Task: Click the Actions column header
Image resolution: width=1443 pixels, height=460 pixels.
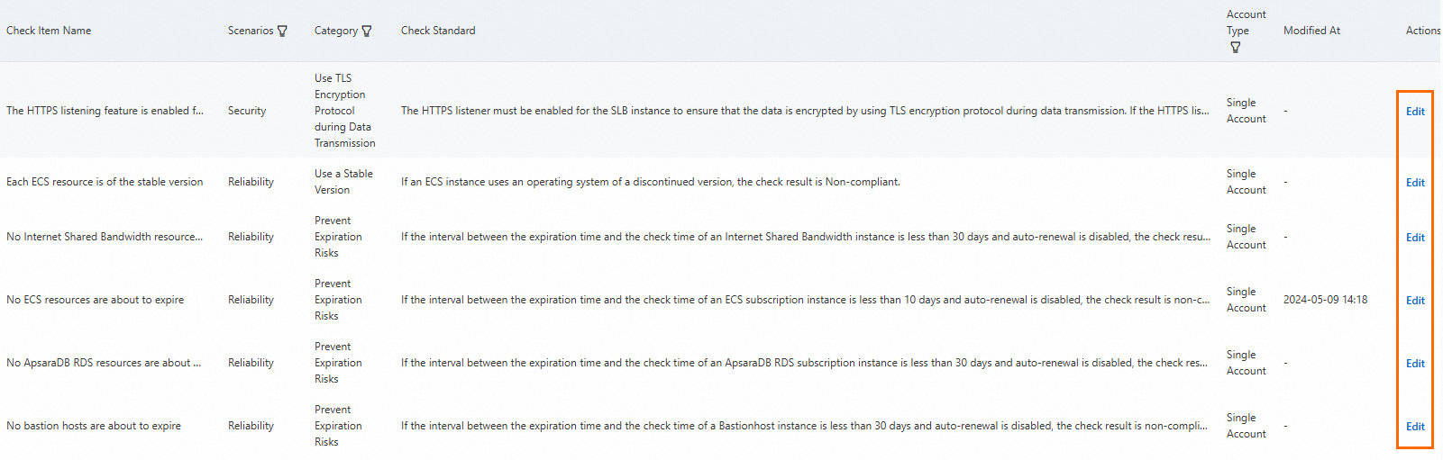Action: coord(1423,31)
